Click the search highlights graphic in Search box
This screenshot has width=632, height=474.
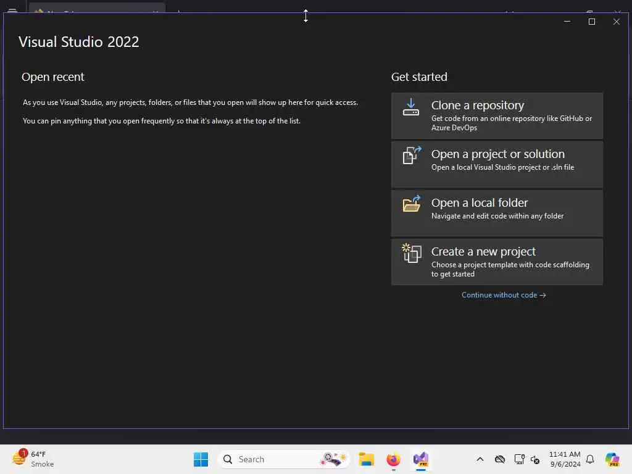(333, 459)
